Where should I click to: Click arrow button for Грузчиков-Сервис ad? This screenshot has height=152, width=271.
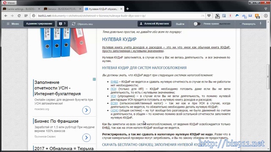pos(86,138)
